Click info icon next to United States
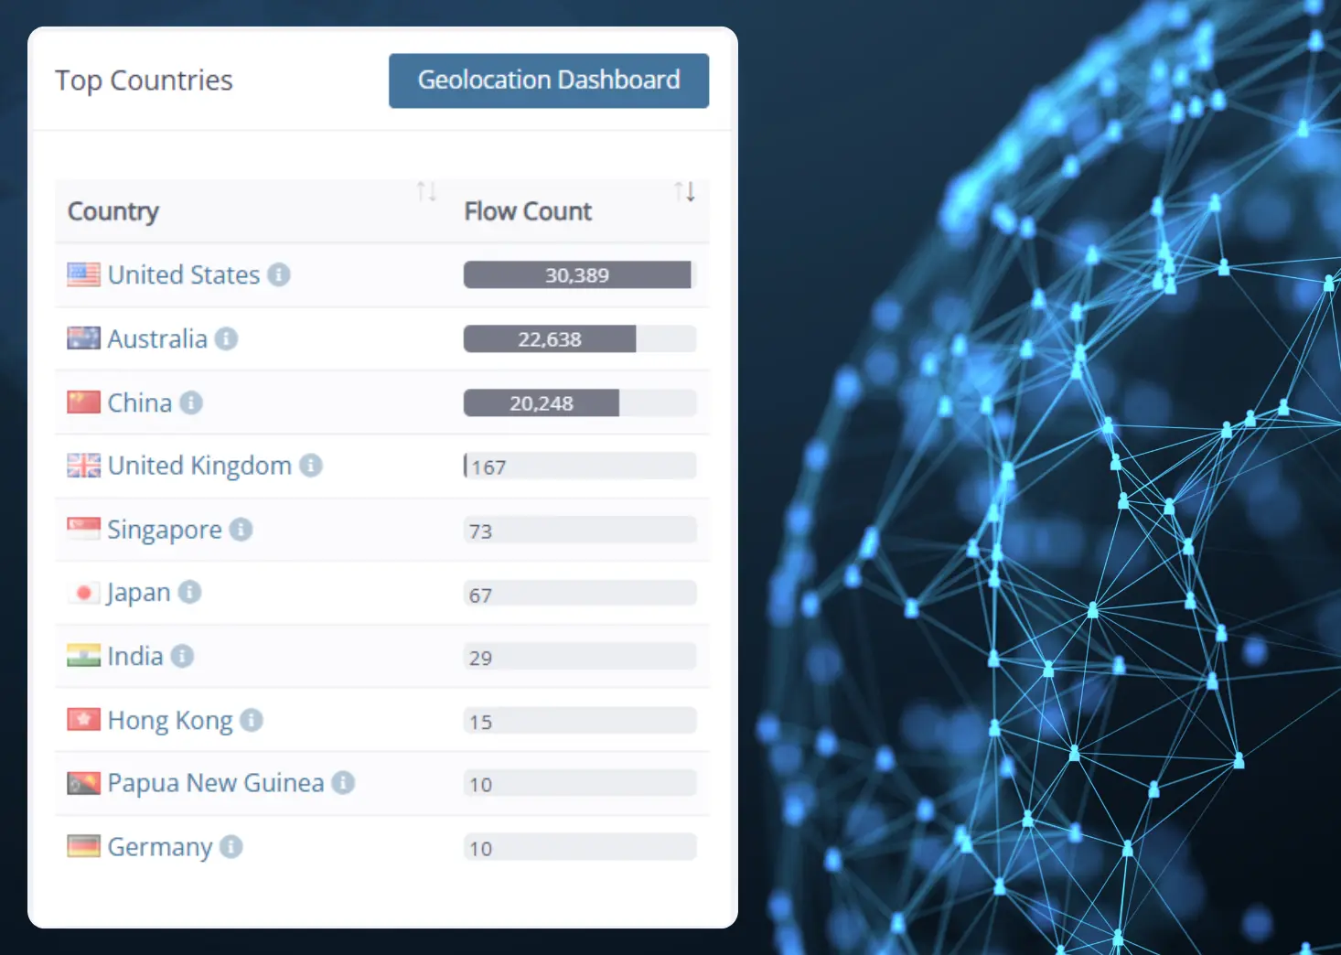Image resolution: width=1341 pixels, height=955 pixels. point(279,274)
